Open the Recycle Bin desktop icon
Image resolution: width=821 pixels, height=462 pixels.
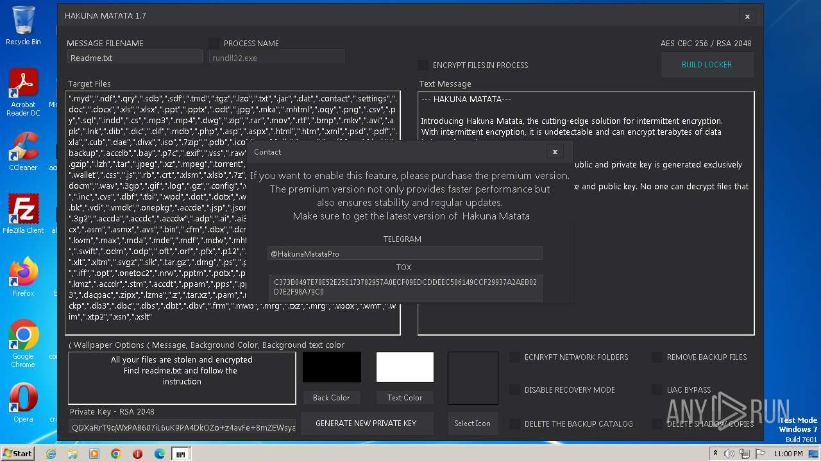tap(23, 26)
